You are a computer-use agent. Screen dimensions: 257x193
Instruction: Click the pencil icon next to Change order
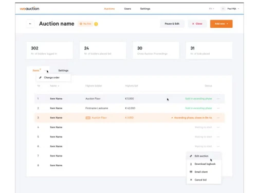pos(40,78)
